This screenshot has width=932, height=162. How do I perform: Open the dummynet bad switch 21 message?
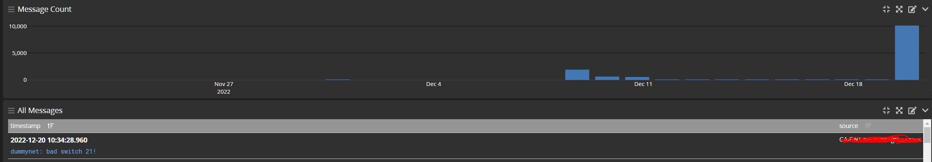(x=53, y=152)
